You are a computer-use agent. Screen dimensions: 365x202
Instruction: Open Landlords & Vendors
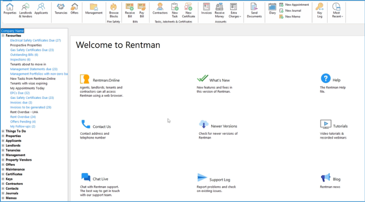(x=25, y=10)
